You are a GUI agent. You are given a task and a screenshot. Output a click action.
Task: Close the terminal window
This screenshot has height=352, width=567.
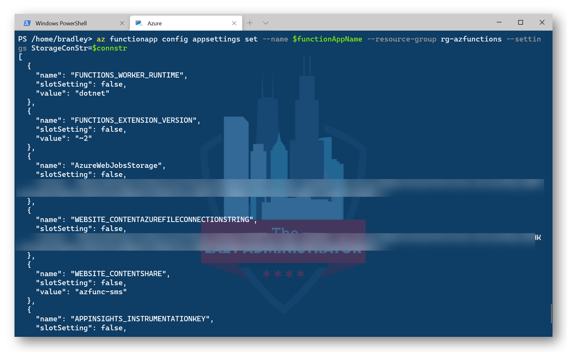(x=542, y=22)
